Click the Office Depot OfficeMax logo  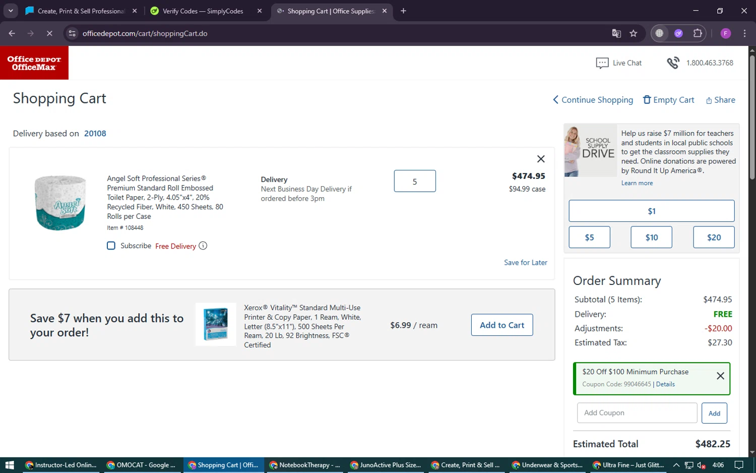pos(34,63)
